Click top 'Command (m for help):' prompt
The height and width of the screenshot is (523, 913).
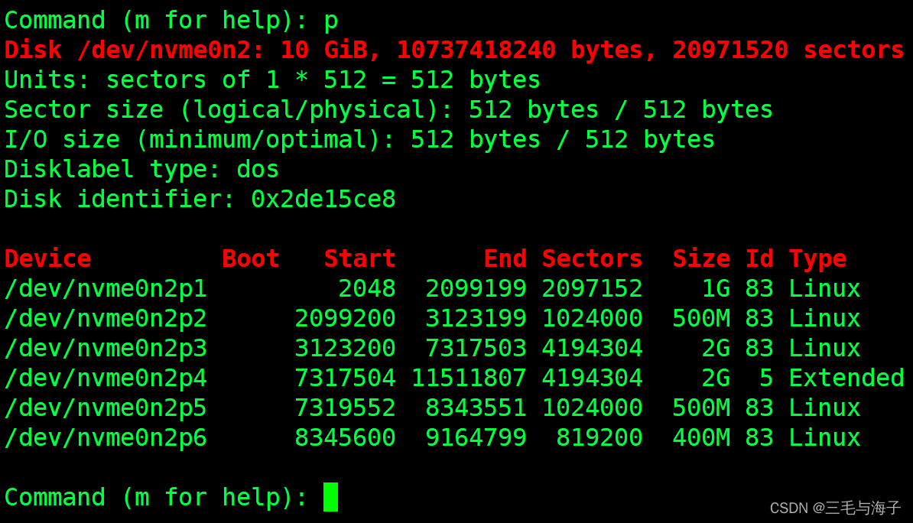(x=156, y=21)
